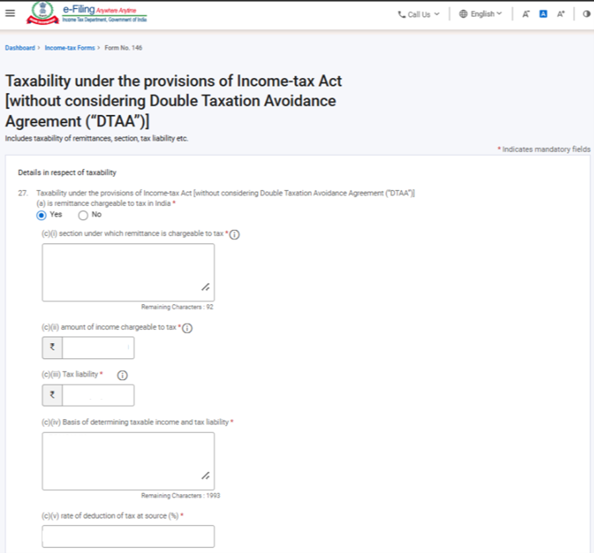Go to Dashboard breadcrumb link
This screenshot has height=553, width=594.
(x=19, y=48)
